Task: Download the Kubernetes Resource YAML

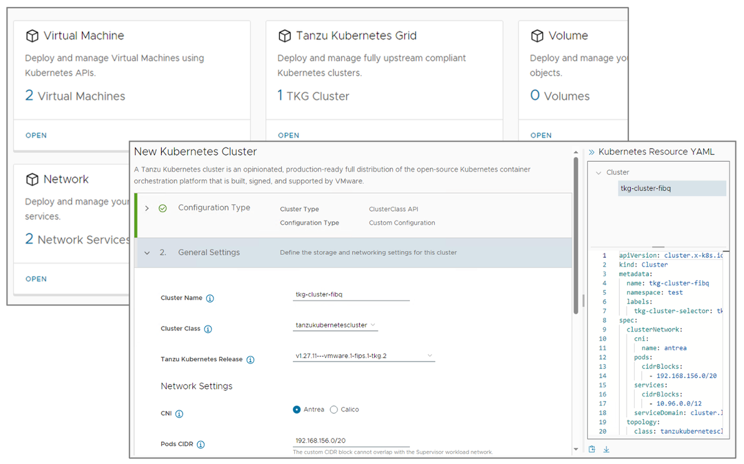Action: [606, 449]
